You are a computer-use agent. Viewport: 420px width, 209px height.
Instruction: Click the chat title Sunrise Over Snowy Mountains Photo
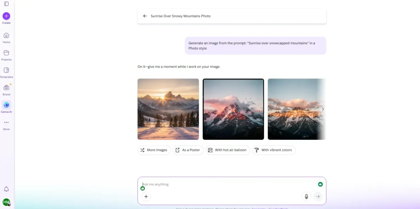click(180, 16)
